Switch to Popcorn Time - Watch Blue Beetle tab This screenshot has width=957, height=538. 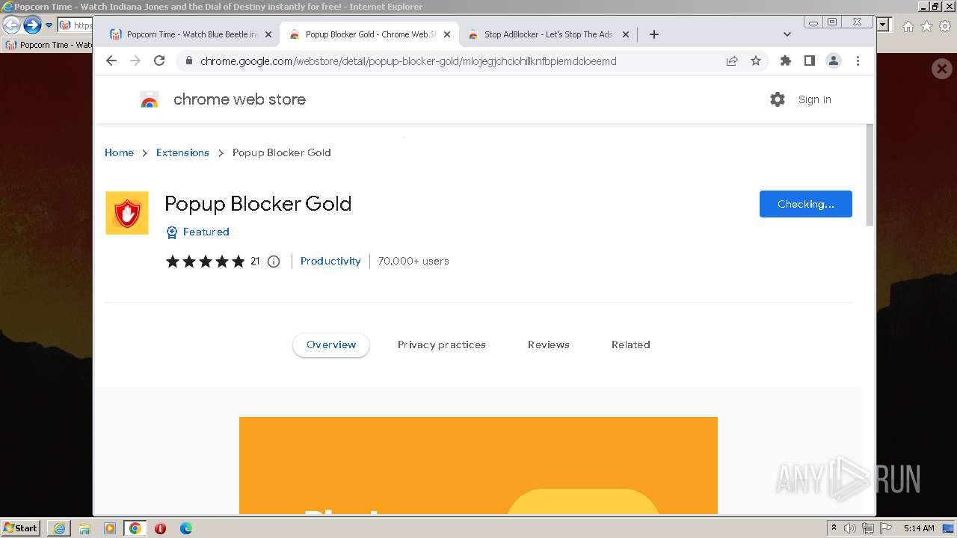pos(190,34)
